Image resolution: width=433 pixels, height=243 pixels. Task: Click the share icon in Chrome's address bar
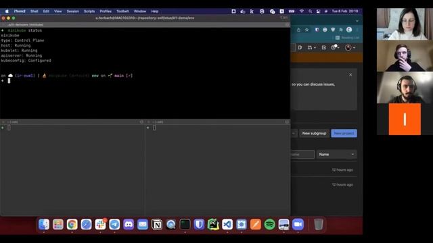(299, 30)
